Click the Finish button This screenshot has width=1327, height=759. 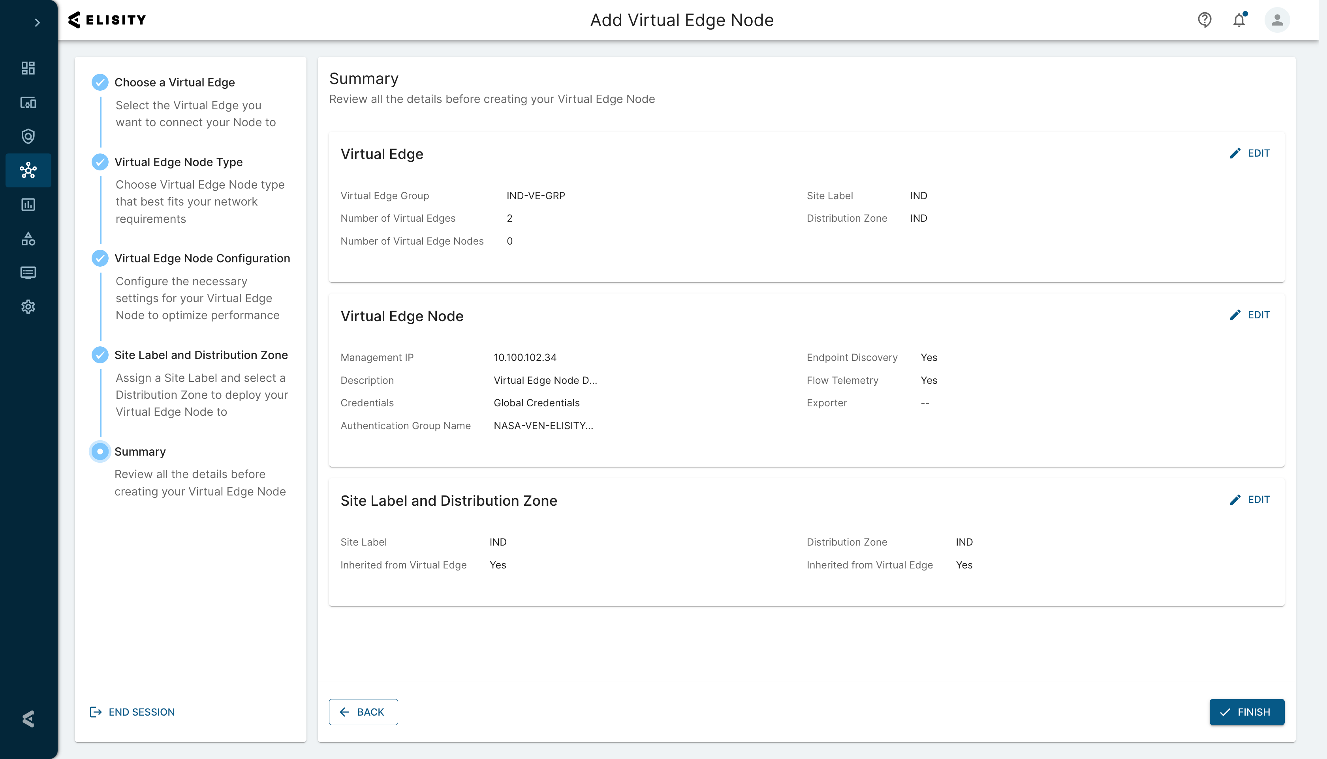click(x=1247, y=712)
